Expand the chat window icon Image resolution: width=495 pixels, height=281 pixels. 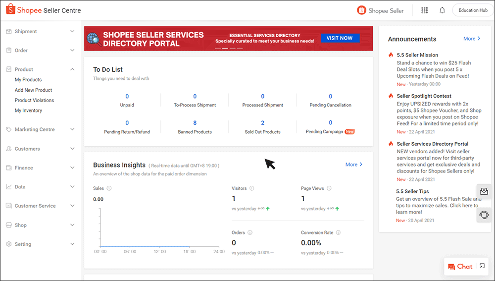[482, 266]
